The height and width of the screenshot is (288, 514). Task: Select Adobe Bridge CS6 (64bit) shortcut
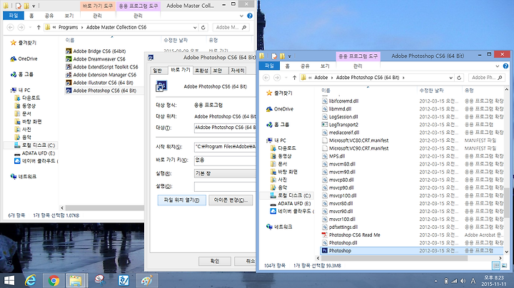(99, 51)
